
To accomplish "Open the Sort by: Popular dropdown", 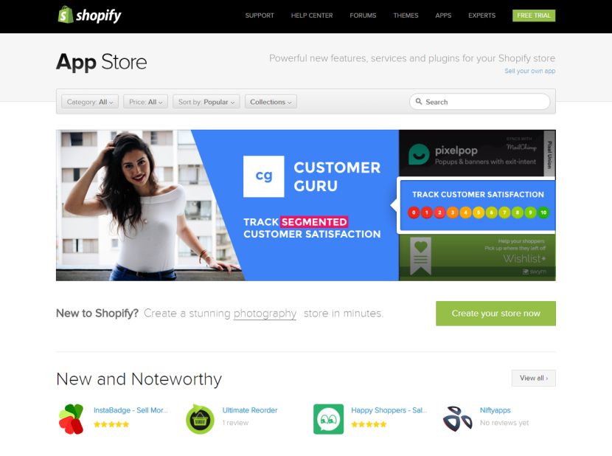I will (x=206, y=102).
